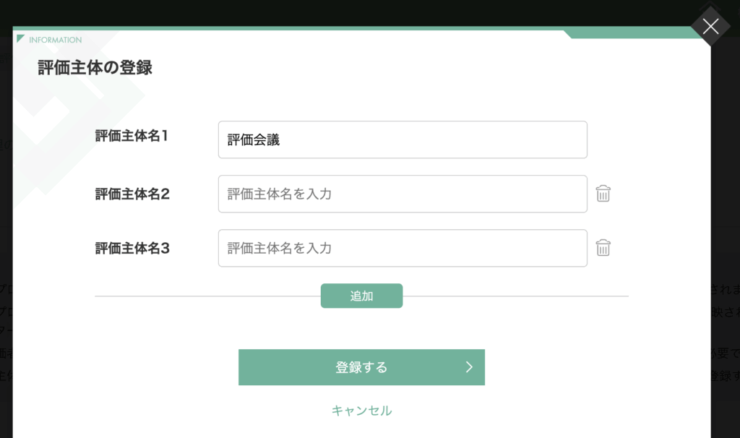Click the 評価主体名3 input field
Screen dimensions: 740x438
[x=403, y=248]
